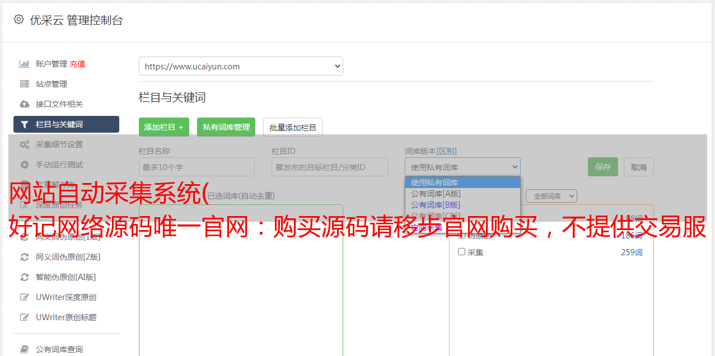The image size is (715, 356).
Task: Click the 优采云 管理控制台 title
Action: (x=76, y=20)
